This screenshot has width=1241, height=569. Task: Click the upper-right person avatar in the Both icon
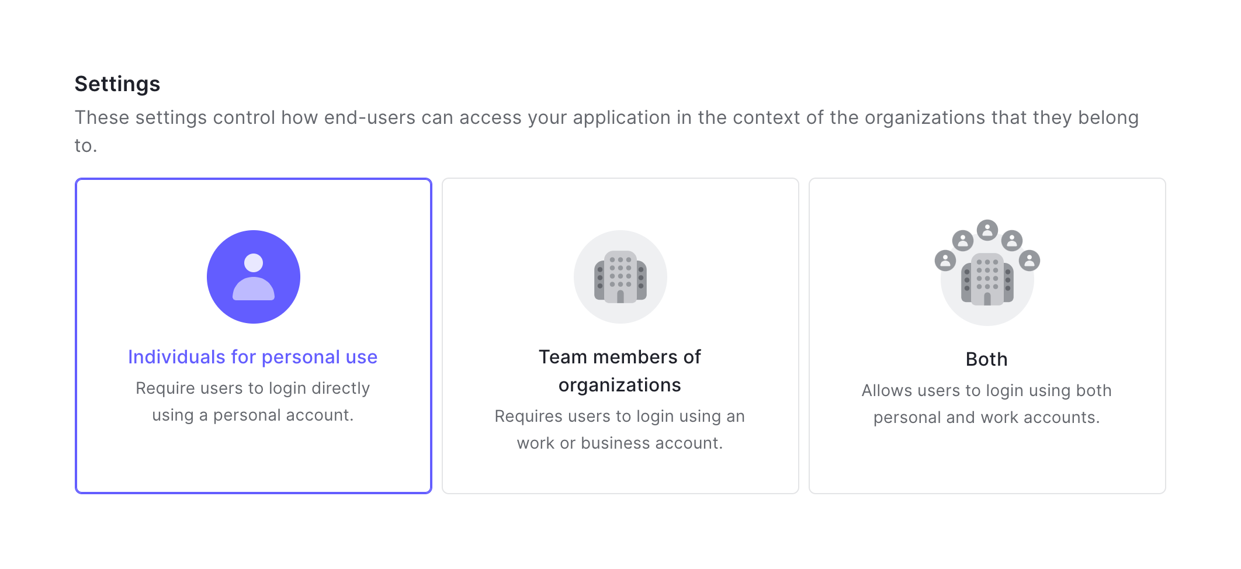click(1011, 240)
